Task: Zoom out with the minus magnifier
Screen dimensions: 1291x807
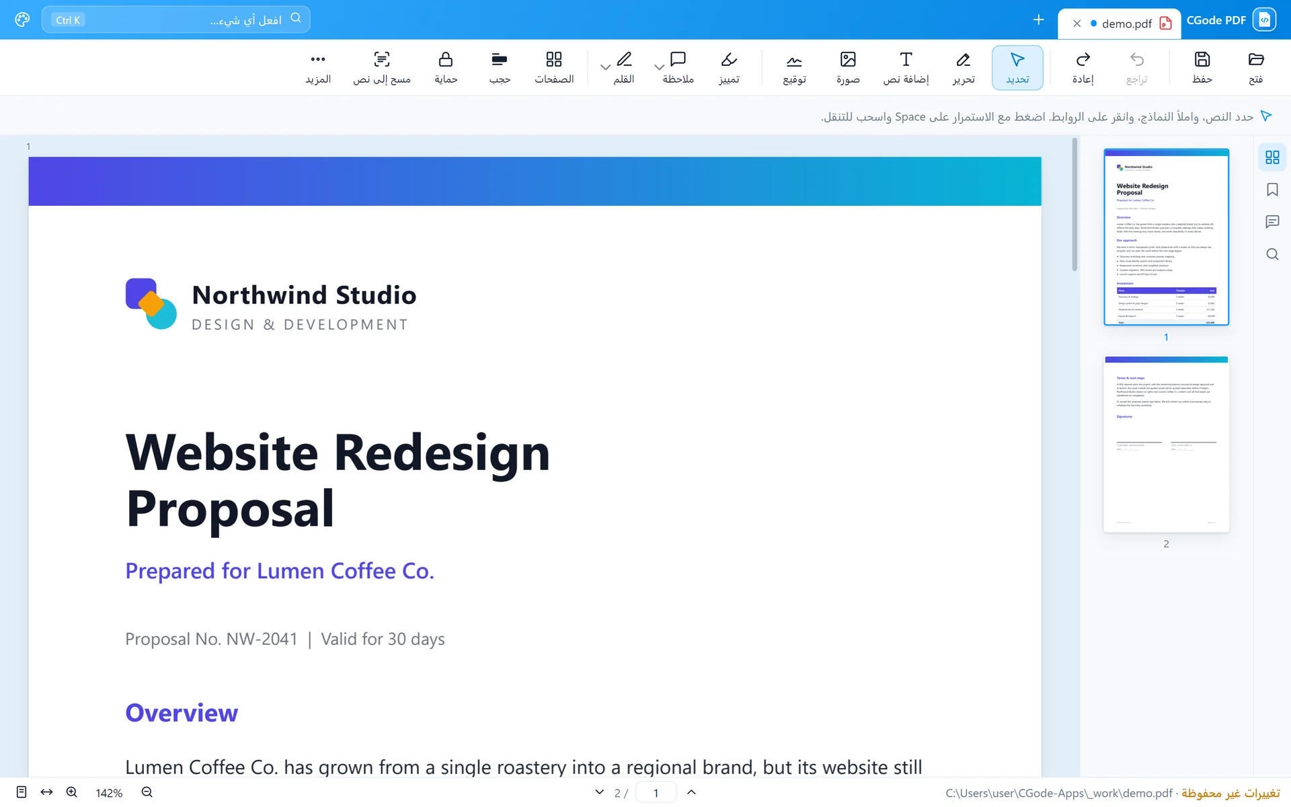Action: pos(147,792)
